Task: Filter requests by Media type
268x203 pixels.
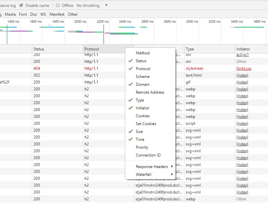Action: click(10, 14)
